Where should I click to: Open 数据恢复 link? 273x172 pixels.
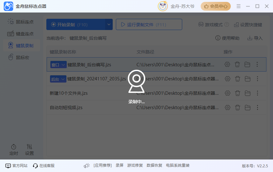[154, 165]
